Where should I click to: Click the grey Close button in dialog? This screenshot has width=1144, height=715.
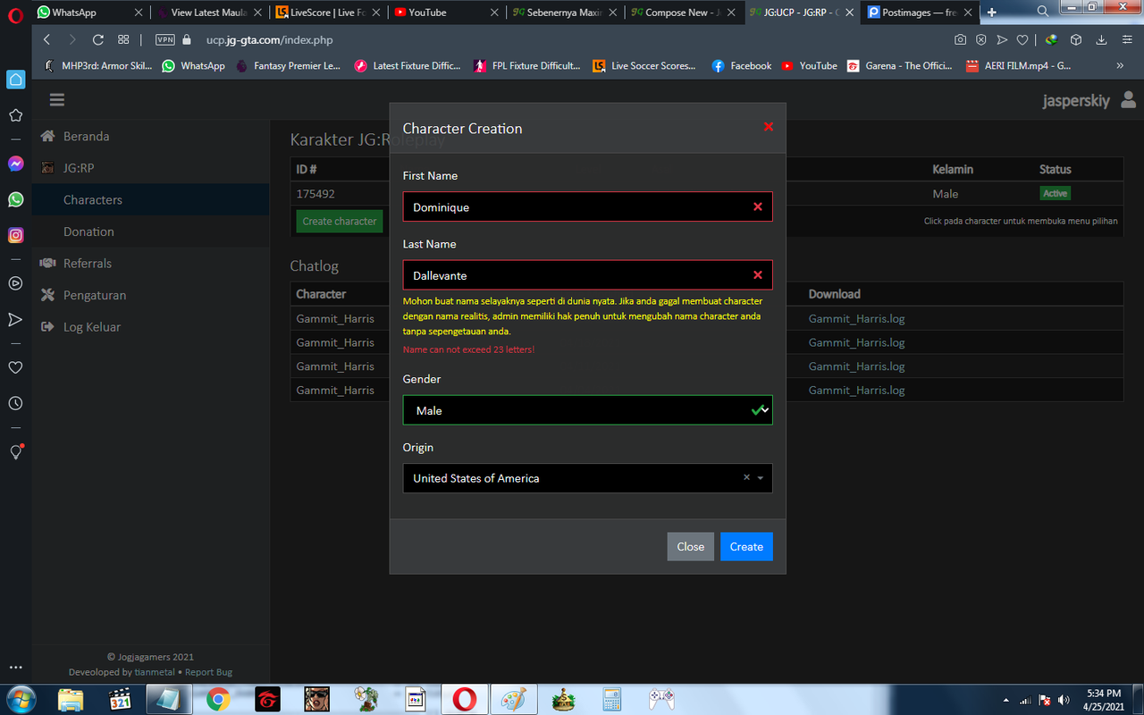coord(690,546)
